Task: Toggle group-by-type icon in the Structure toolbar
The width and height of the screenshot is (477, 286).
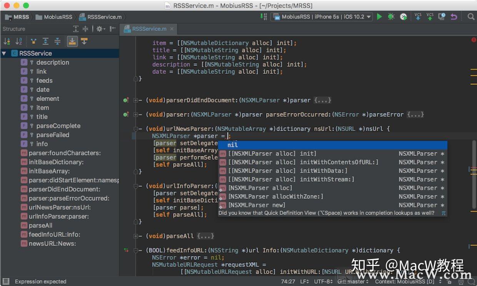Action: (x=34, y=41)
